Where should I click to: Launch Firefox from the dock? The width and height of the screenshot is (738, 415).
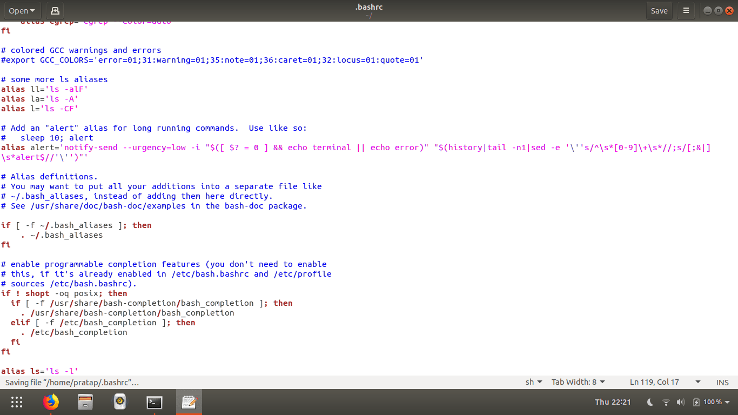[x=51, y=402]
